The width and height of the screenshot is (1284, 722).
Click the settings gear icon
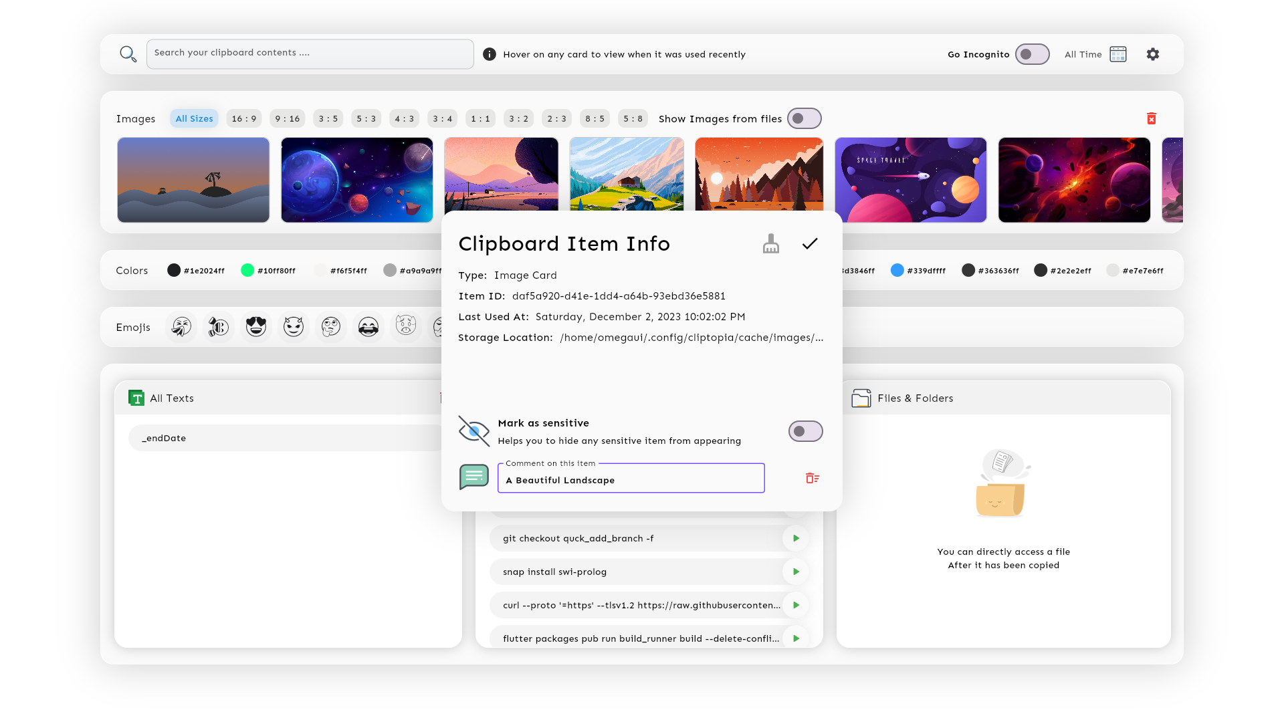coord(1153,54)
